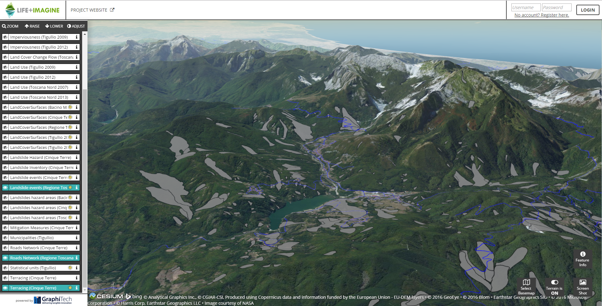Open the Feature Info tool

[x=582, y=259]
